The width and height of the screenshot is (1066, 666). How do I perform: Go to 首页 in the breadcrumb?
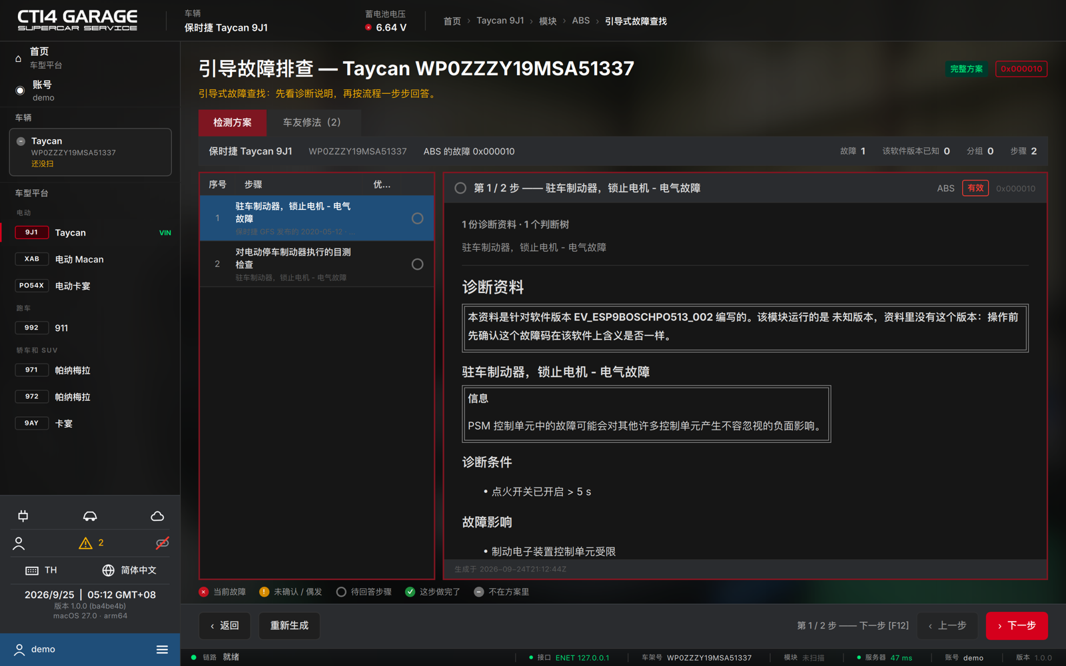click(x=452, y=21)
